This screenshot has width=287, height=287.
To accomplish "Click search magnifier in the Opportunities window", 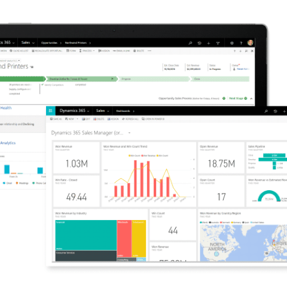I will (190, 43).
